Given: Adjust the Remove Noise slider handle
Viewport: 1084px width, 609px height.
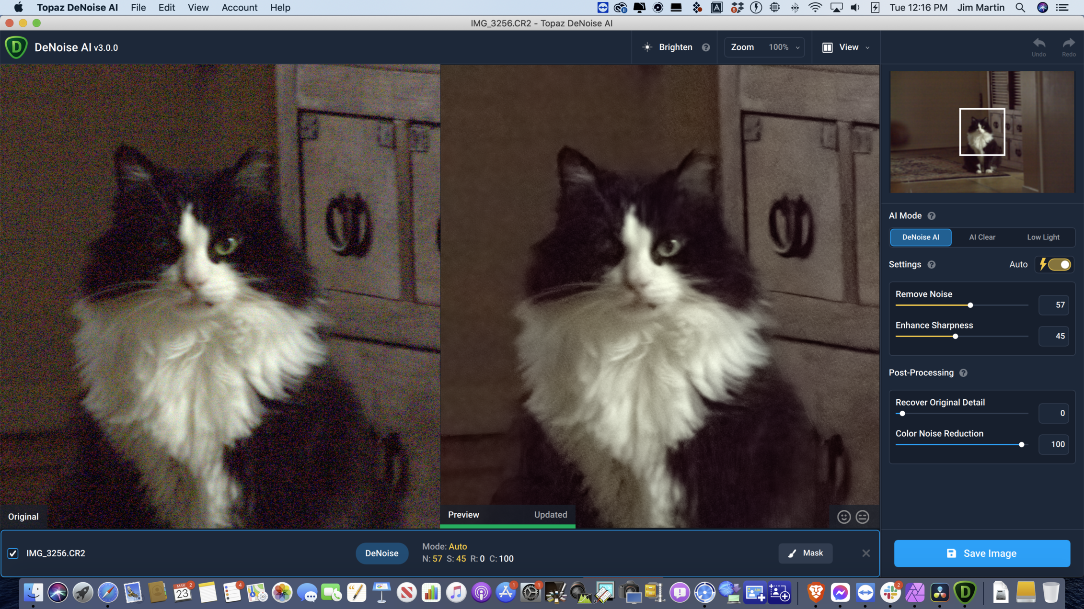Looking at the screenshot, I should tap(970, 305).
